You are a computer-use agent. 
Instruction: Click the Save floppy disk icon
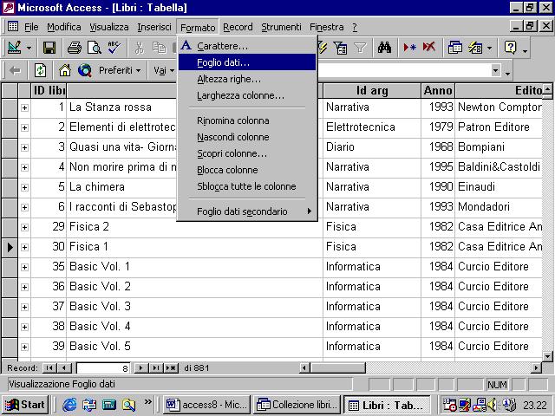coord(49,48)
